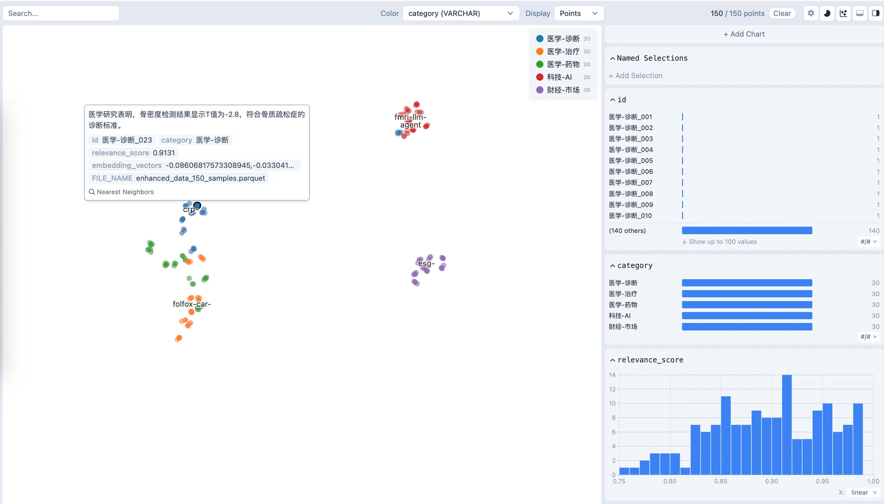Open the settings gear icon
This screenshot has width=884, height=504.
click(811, 13)
